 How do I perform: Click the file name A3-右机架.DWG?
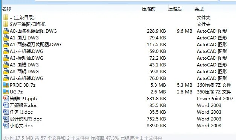tap(26, 78)
